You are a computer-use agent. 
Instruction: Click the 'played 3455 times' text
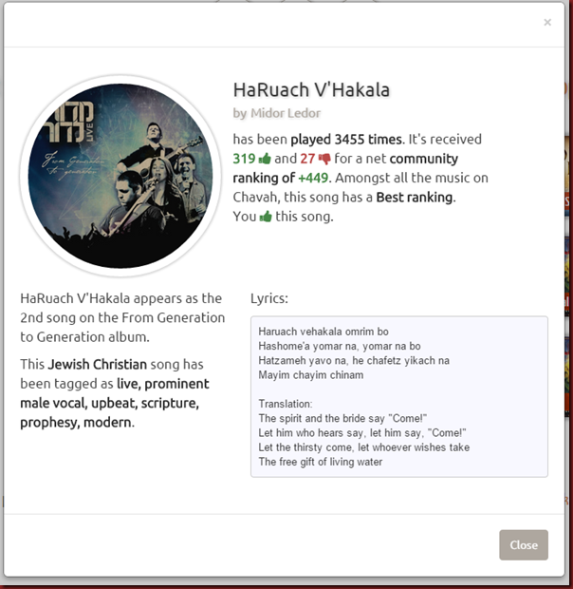(x=346, y=140)
